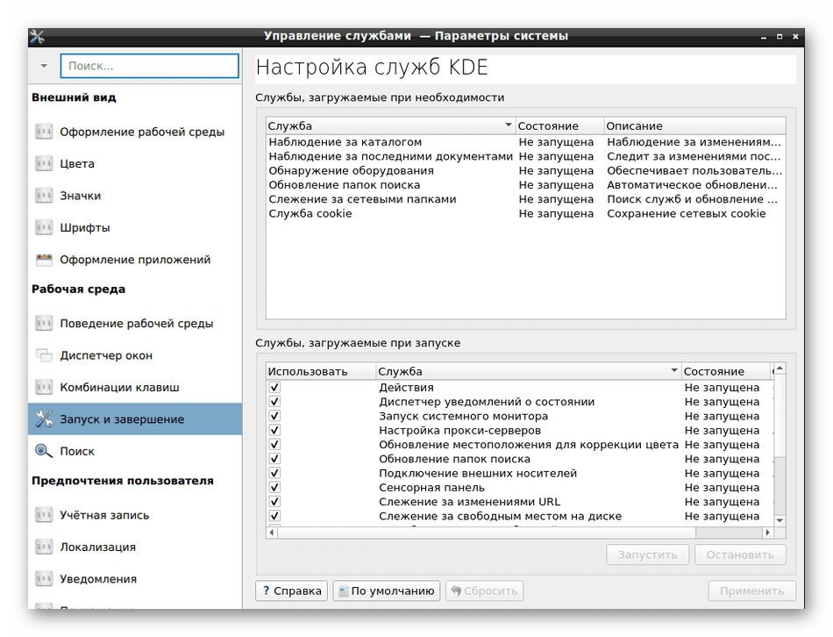This screenshot has height=637, width=833.
Task: Click the Состояние header in on-demand table
Action: click(x=559, y=126)
